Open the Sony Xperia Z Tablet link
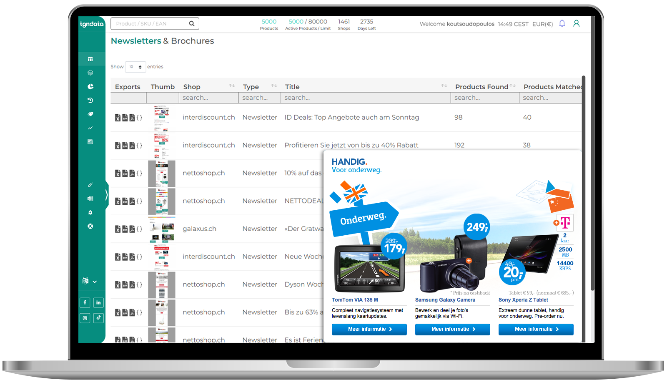This screenshot has height=380, width=667. [523, 300]
